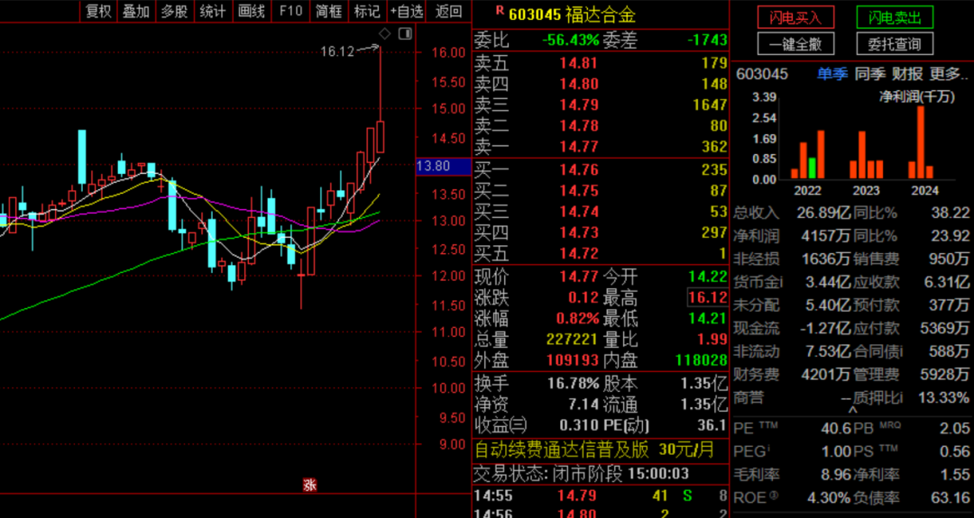
Task: Switch to 多股 multi-stock view
Action: 174,11
